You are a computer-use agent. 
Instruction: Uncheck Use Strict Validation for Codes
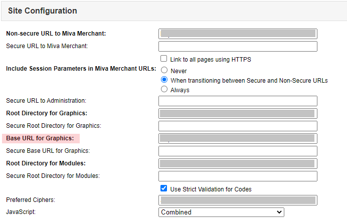coord(164,188)
